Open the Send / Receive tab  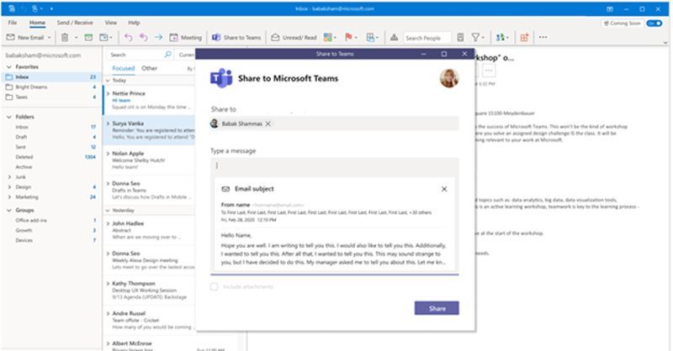coord(75,23)
